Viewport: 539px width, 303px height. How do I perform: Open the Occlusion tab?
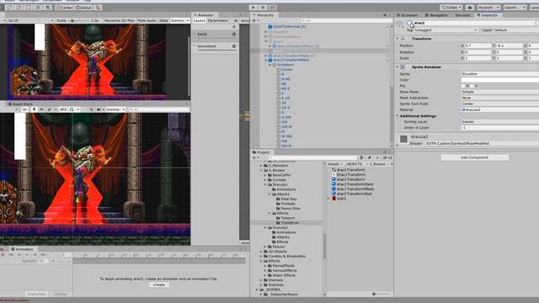pos(407,15)
